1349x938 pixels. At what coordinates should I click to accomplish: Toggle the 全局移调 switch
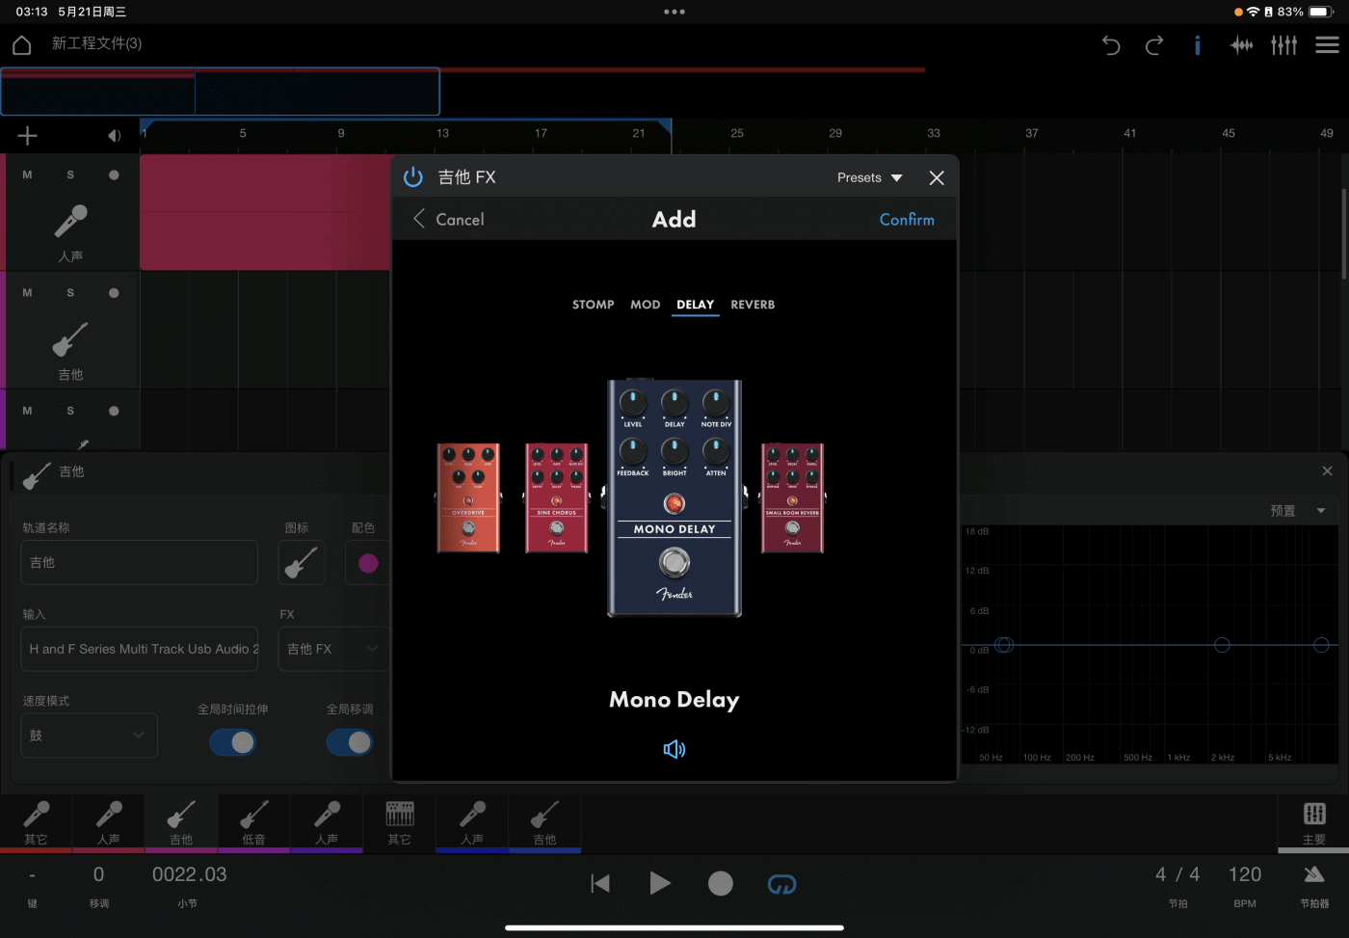click(x=350, y=742)
